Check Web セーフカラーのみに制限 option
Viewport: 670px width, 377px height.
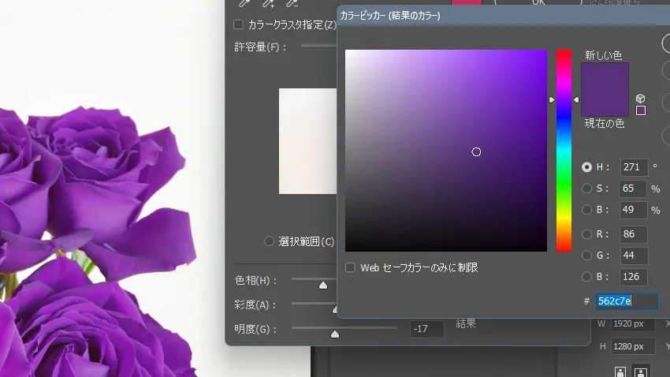coord(351,267)
